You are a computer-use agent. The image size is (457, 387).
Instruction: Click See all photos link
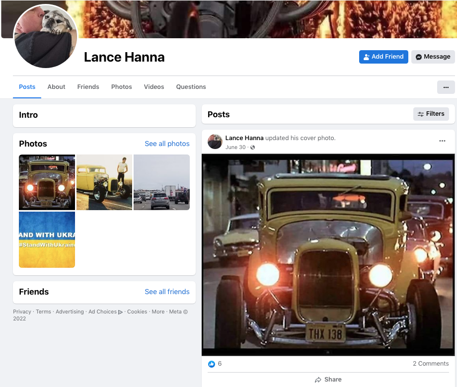coord(167,144)
